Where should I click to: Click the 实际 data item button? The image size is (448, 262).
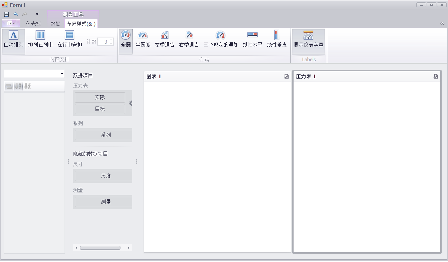pos(100,98)
